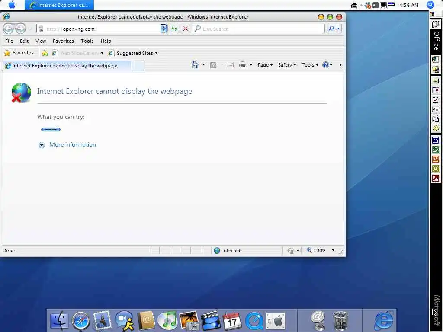This screenshot has width=443, height=332.
Task: Open the Favorites menu in menu bar
Action: [63, 41]
